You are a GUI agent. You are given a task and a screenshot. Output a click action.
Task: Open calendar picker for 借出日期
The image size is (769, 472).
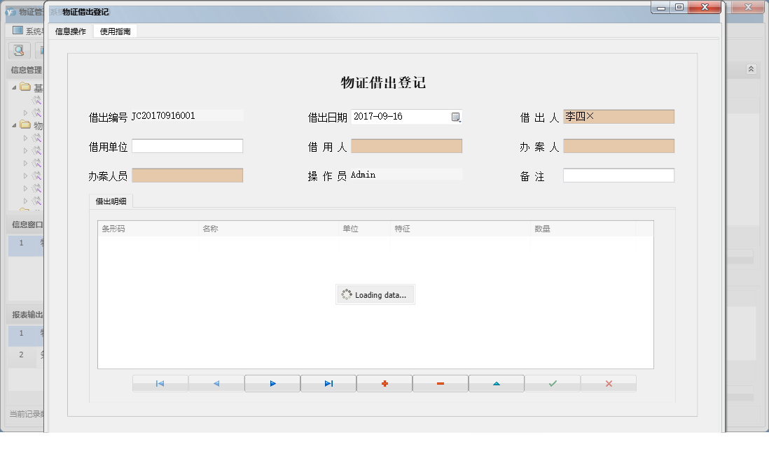tap(456, 117)
